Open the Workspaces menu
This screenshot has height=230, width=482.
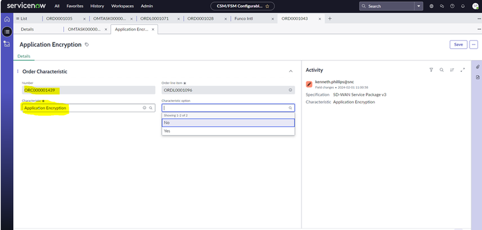(x=123, y=6)
